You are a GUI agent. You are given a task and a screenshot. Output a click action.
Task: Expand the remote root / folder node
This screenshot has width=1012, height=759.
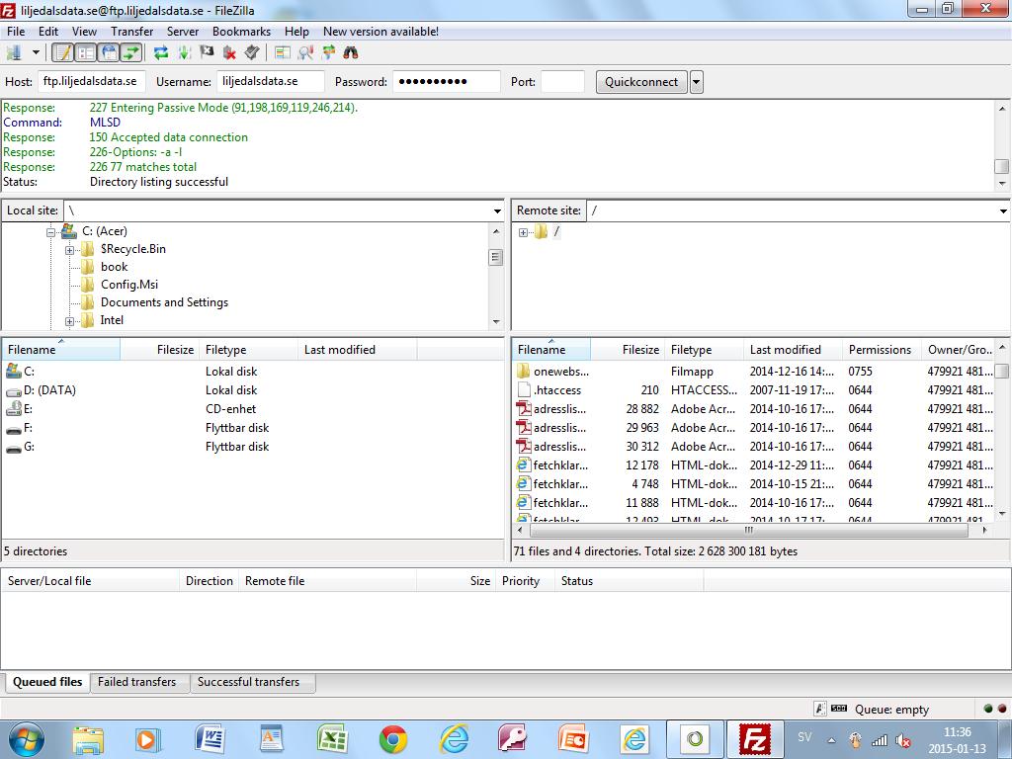(523, 232)
